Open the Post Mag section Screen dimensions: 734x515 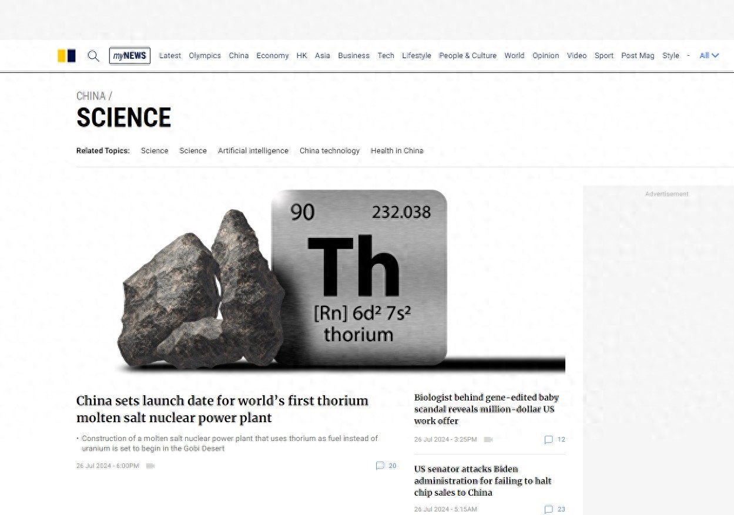638,56
